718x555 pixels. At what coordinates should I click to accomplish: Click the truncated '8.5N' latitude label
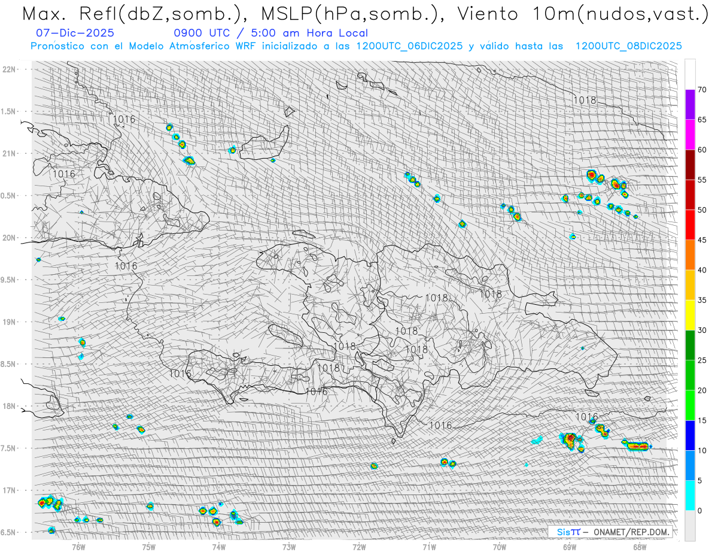pos(9,364)
